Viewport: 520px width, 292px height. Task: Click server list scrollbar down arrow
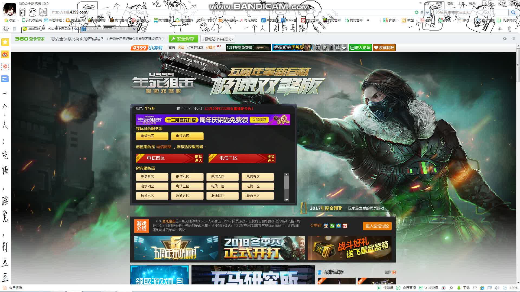287,200
